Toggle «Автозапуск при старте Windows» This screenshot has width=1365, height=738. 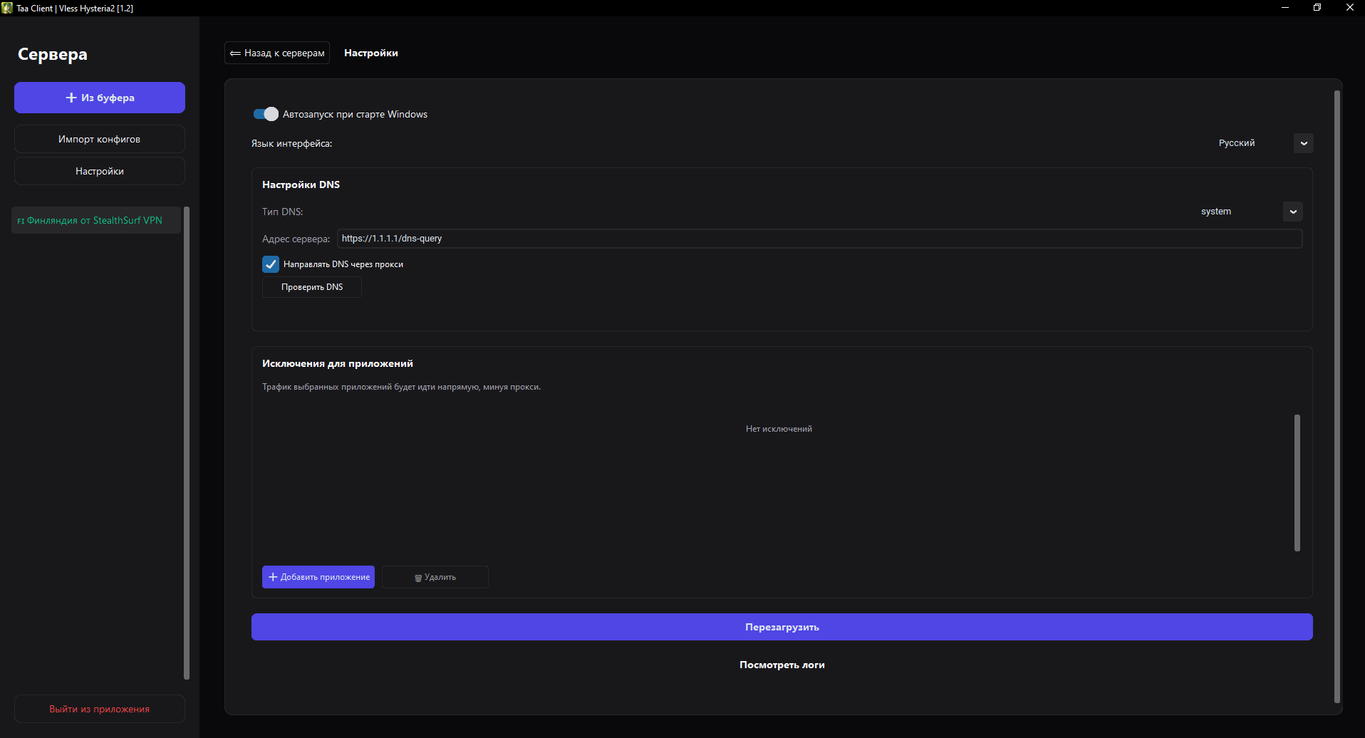264,114
